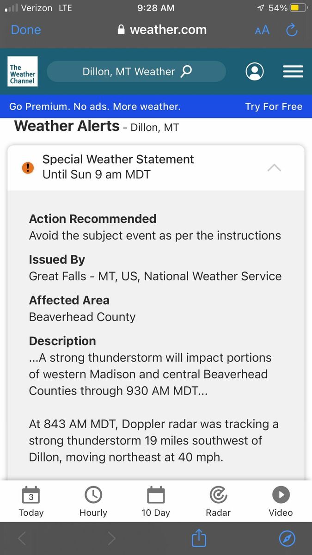Screen dimensions: 312x555
Task: Tap the Safari share icon
Action: 198,538
